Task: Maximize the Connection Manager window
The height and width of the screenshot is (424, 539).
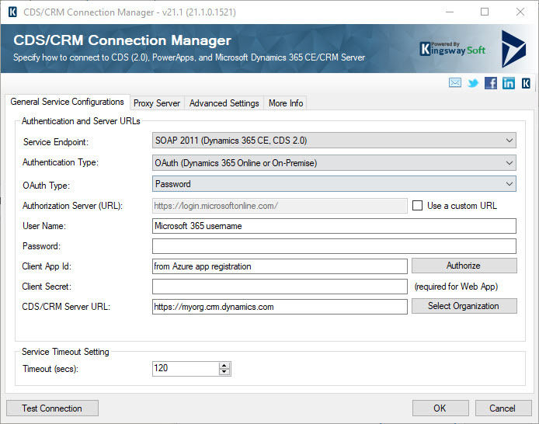Action: coord(485,12)
